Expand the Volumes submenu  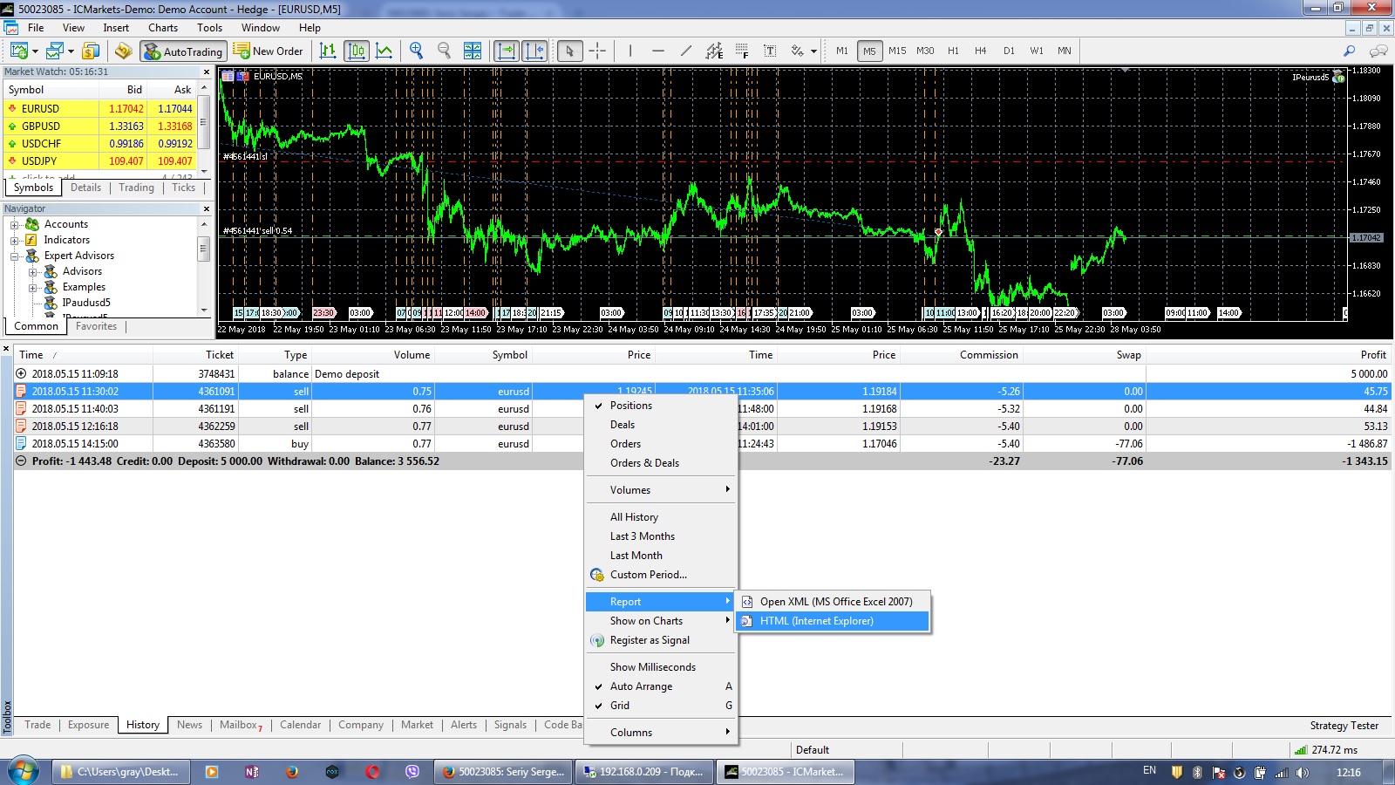point(661,490)
